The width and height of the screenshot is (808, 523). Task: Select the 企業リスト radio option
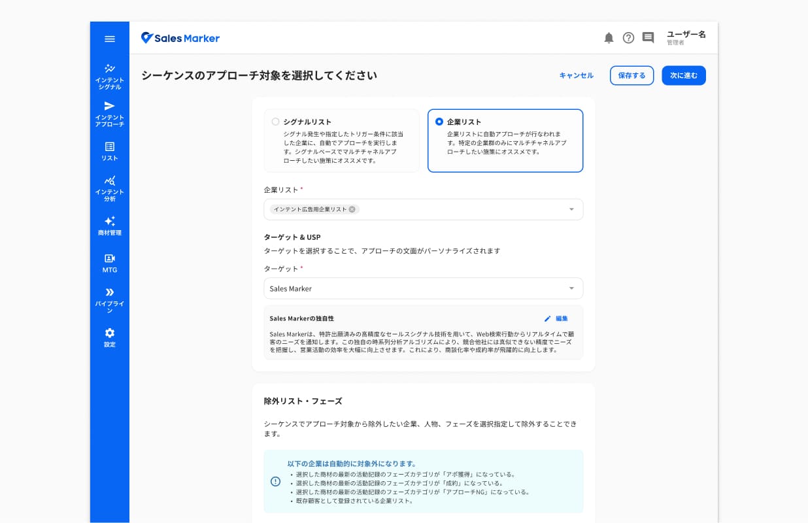coord(439,122)
